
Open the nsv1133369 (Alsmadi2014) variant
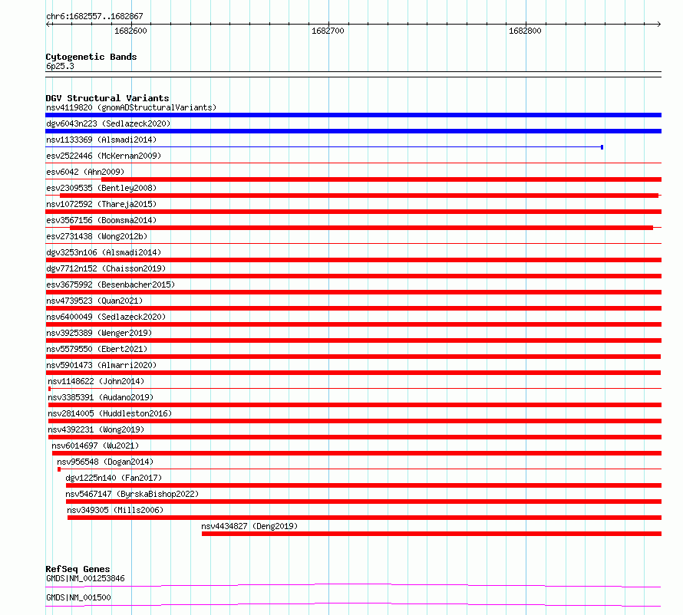[101, 140]
